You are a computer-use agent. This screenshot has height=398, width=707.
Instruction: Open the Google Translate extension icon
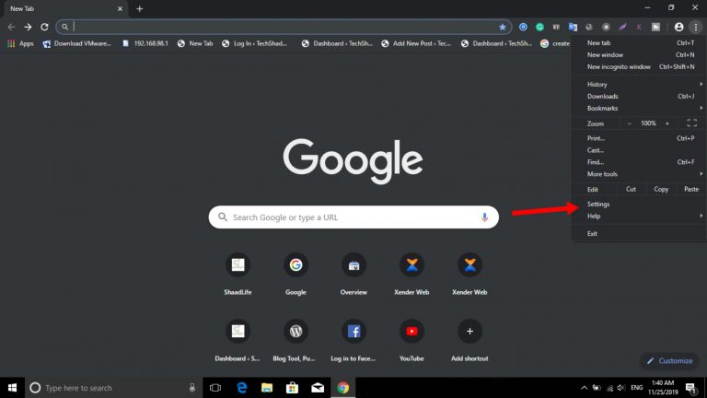coord(573,27)
